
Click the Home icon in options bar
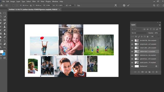2,5
